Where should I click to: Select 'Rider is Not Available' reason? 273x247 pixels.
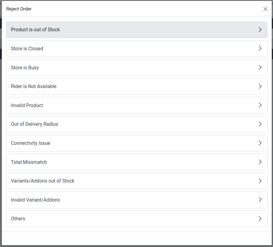(34, 87)
